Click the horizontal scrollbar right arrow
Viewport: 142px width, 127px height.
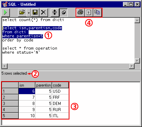[x=132, y=66]
